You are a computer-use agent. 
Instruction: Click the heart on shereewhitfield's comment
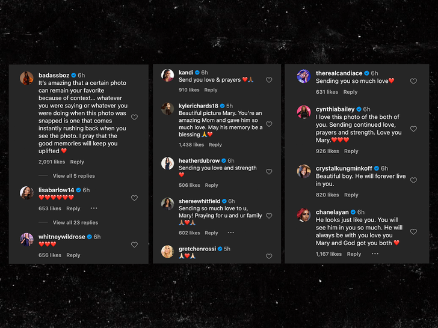pos(269,216)
